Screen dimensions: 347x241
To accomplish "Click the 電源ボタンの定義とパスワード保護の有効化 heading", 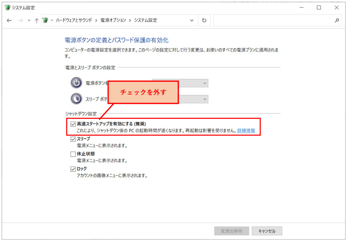I will (117, 40).
